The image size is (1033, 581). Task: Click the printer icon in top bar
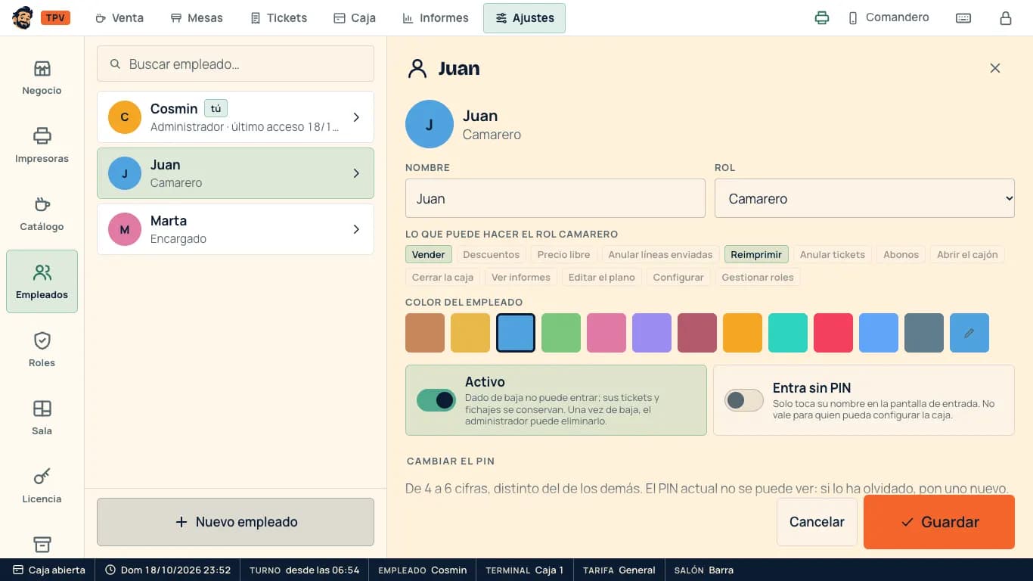point(822,18)
